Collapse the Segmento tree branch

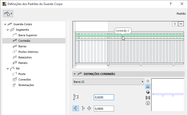click(8, 30)
